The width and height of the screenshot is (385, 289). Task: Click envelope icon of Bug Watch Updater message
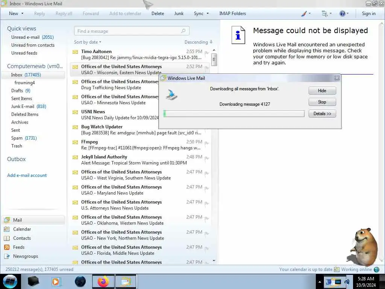click(75, 127)
